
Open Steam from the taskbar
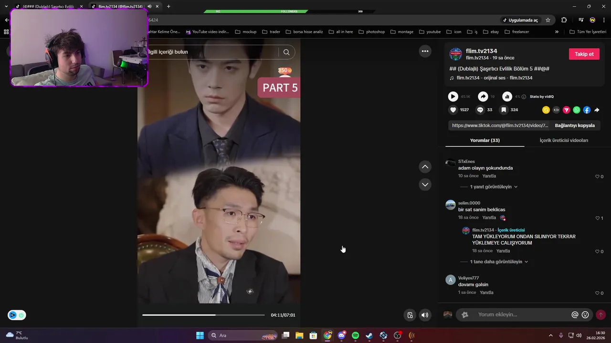369,335
